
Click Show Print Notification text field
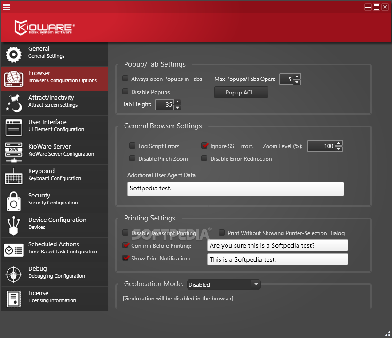278,259
